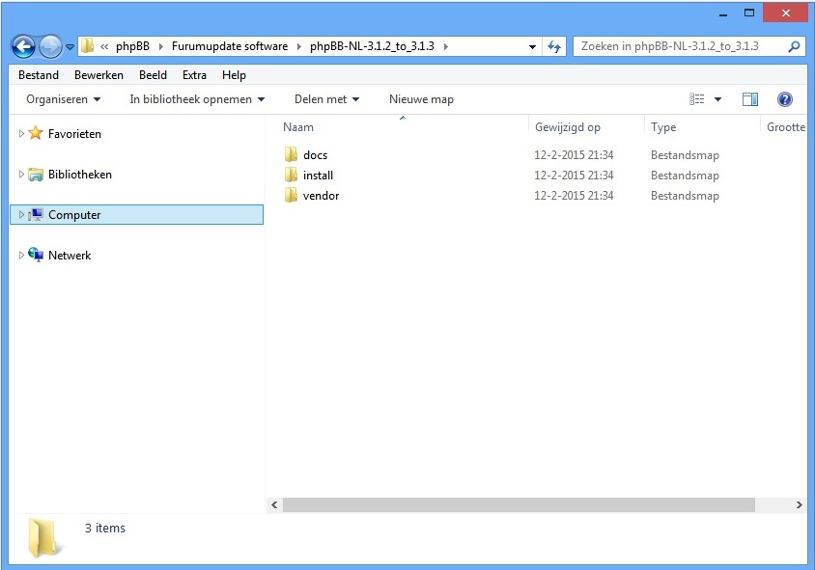Go to Furumupdate software breadcrumb
This screenshot has height=570, width=815.
click(x=229, y=46)
